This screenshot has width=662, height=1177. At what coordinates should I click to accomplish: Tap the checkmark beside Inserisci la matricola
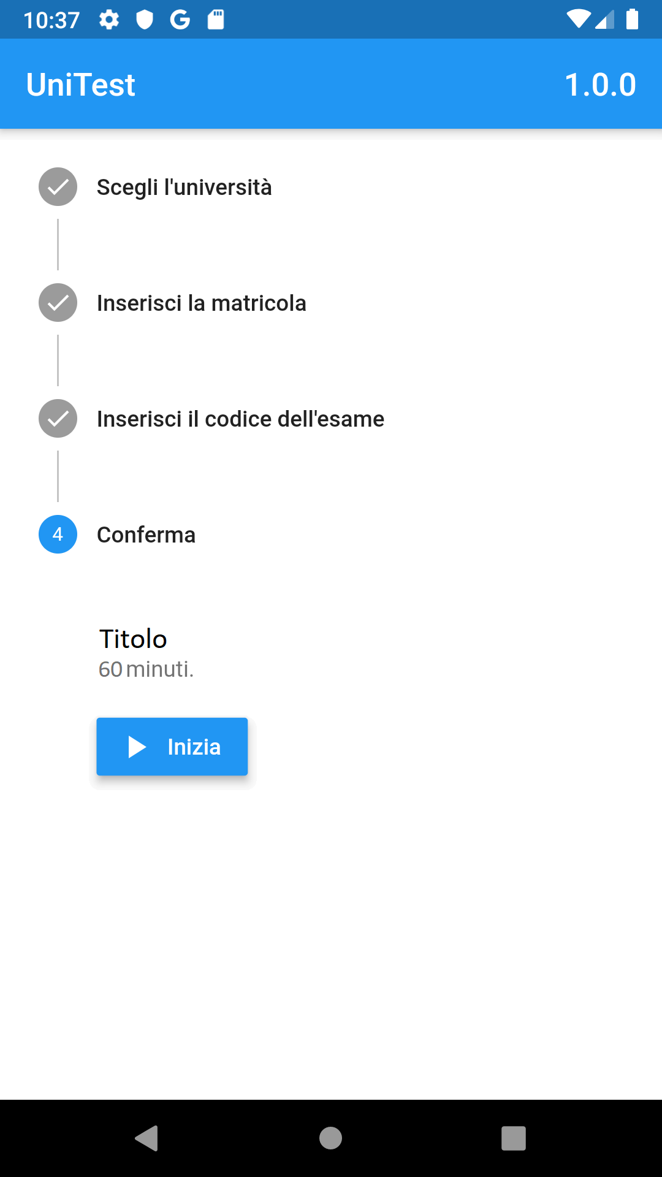tap(58, 303)
